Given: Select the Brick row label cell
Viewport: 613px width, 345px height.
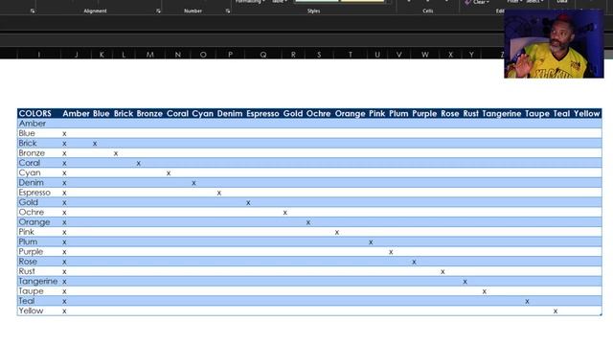Looking at the screenshot, I should (39, 143).
